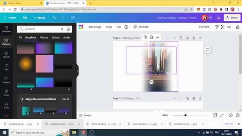Enter fullscreen presentation mode icon

[222, 115]
